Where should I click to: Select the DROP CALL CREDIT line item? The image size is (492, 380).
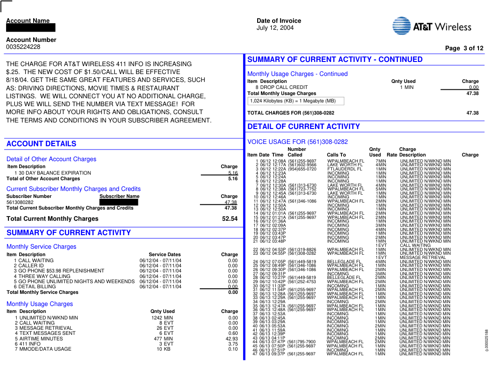(283, 88)
